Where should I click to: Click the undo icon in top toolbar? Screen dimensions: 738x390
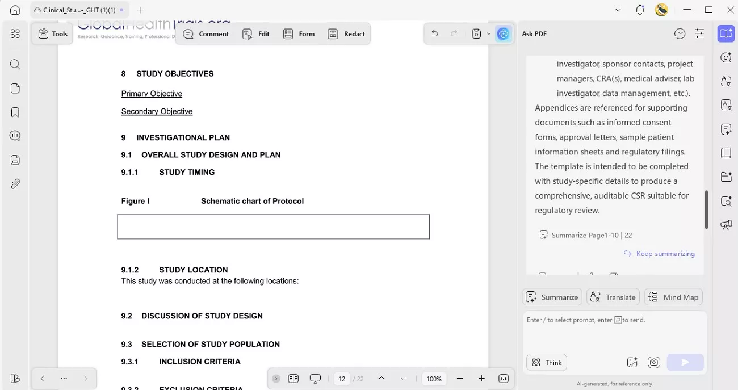434,33
